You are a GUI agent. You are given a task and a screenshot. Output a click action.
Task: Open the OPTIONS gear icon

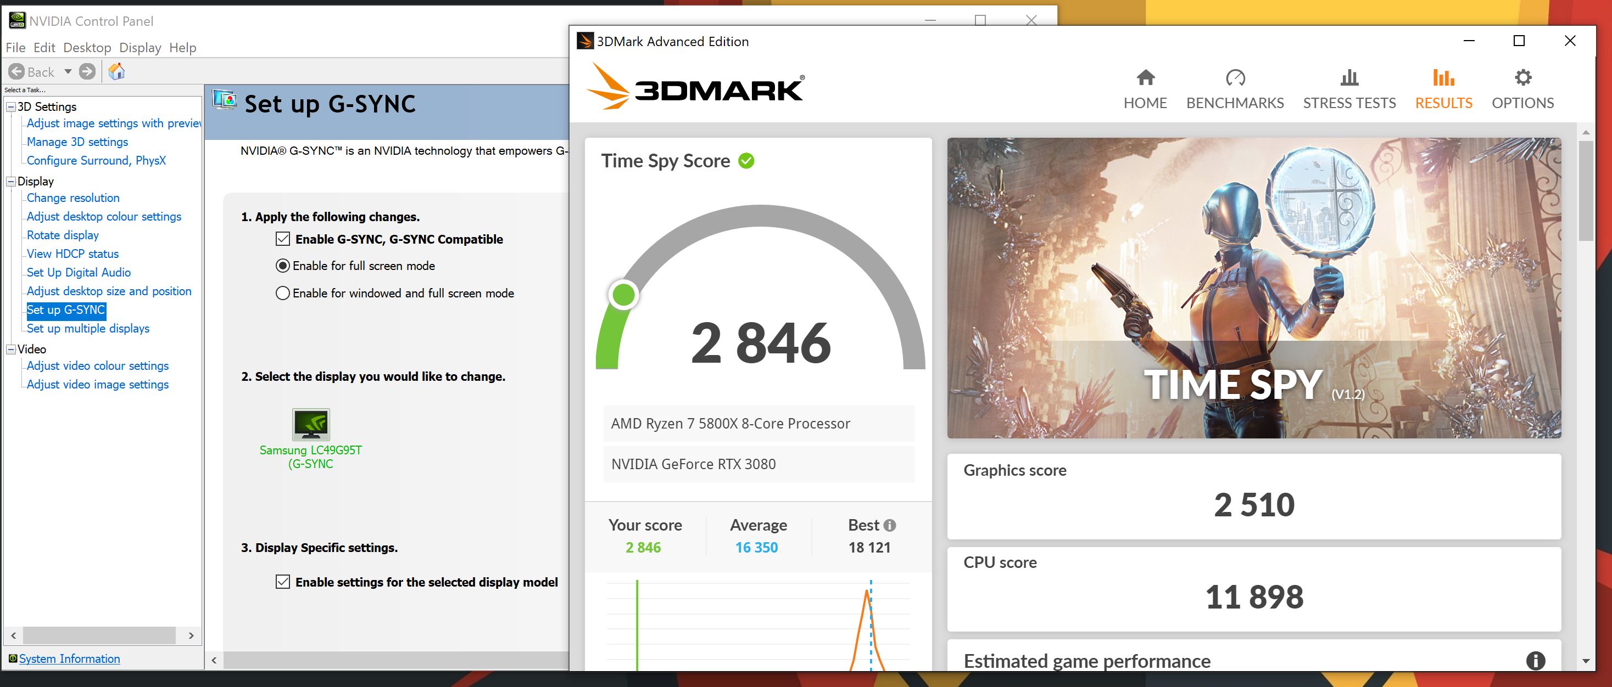1522,78
